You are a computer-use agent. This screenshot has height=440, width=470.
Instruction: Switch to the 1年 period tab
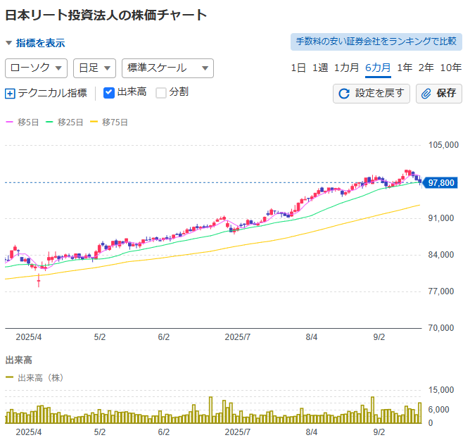[x=405, y=68]
